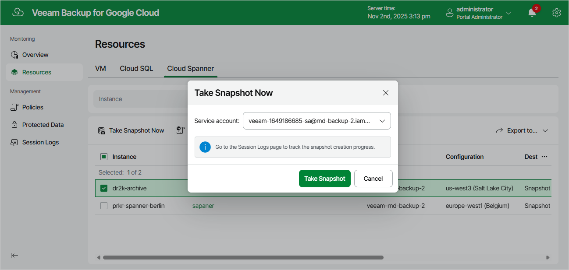
Task: Toggle the select-all Instance header checkbox
Action: tap(104, 157)
